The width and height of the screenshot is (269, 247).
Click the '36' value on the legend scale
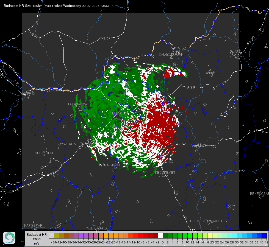[252, 242]
